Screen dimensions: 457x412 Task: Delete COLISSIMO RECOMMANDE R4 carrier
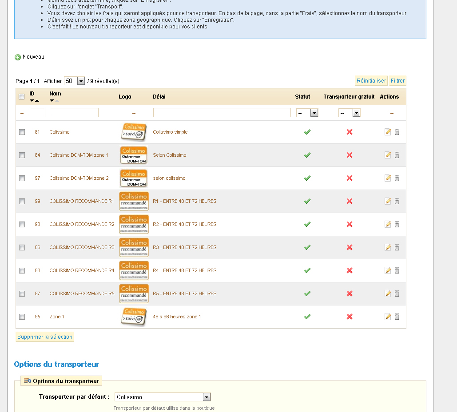397,270
